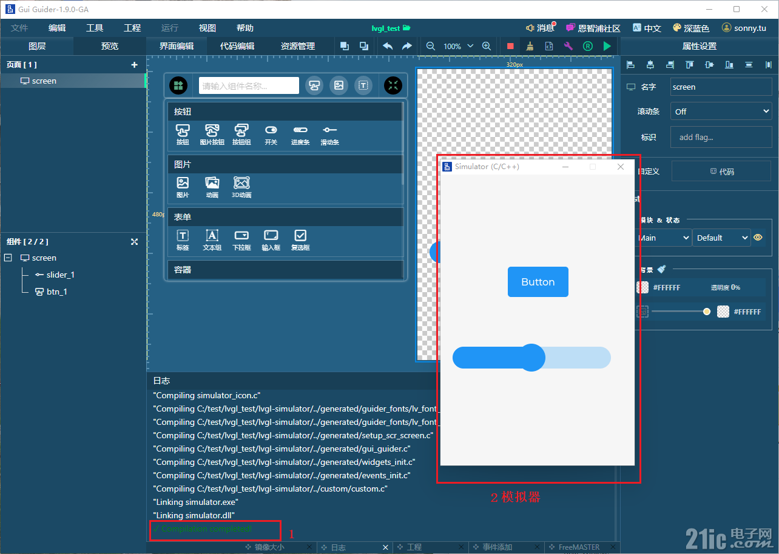
Task: Zoom in with the plus magnifier
Action: [x=487, y=46]
